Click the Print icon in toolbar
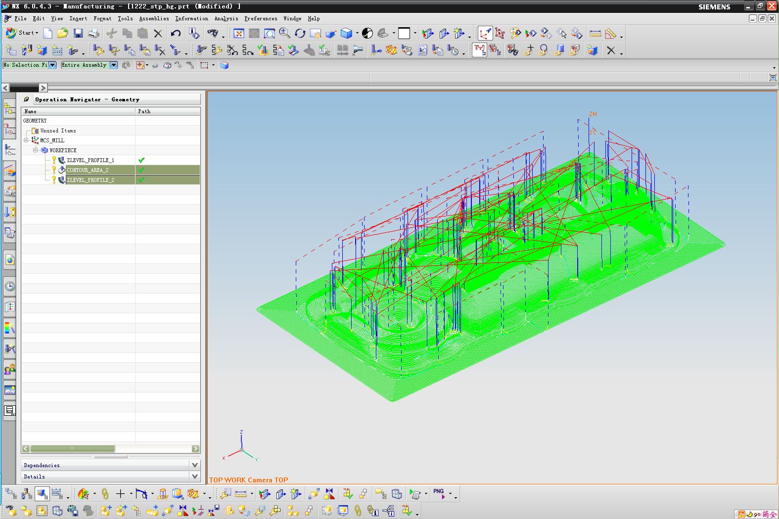The image size is (779, 519). point(93,33)
